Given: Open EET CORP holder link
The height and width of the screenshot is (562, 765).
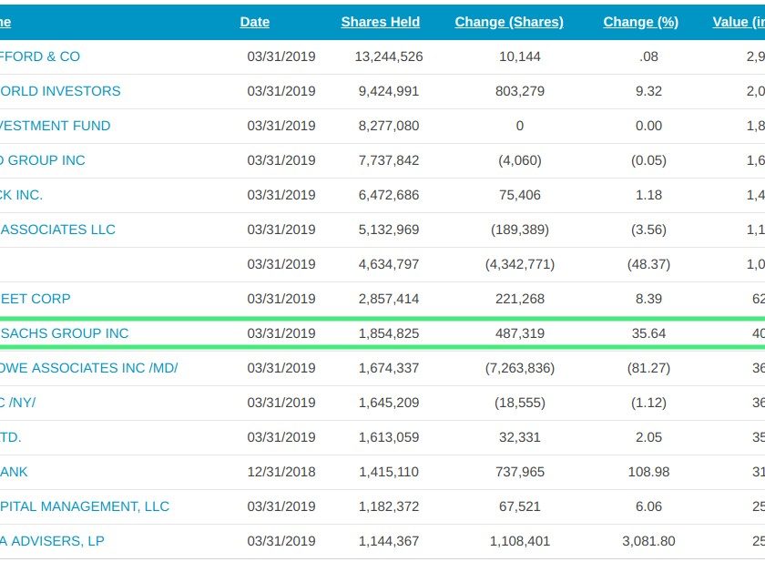Looking at the screenshot, I should (x=36, y=299).
